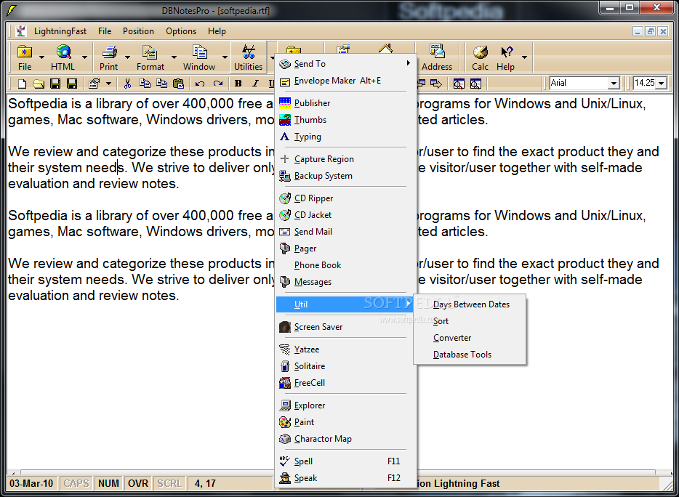Collapse the Utilities dropdown arrow
Viewport: 679px width, 497px height.
[271, 57]
